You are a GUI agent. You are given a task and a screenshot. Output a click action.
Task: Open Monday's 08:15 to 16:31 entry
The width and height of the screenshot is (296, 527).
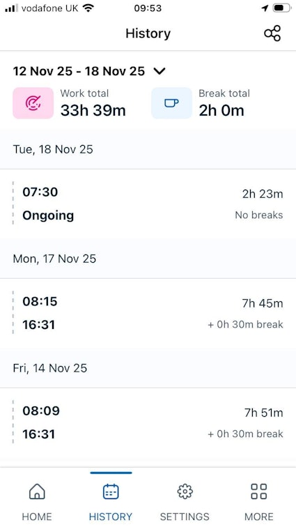coord(148,313)
